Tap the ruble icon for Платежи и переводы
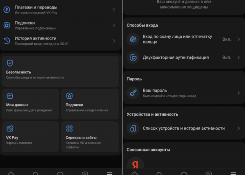Image resolution: width=245 pixels, height=175 pixels. point(7,10)
